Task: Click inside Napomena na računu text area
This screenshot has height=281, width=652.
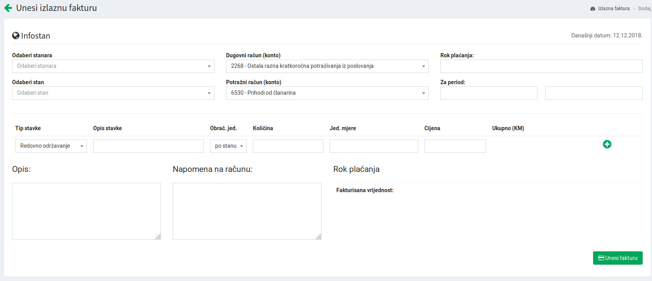Action: pos(247,211)
